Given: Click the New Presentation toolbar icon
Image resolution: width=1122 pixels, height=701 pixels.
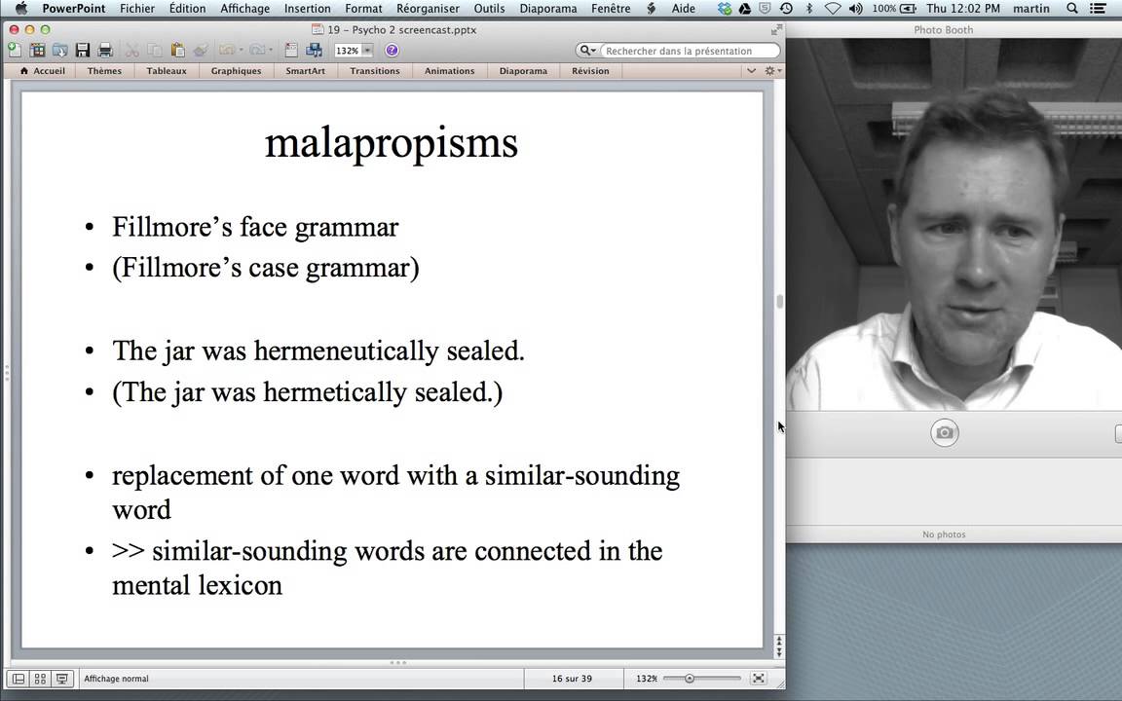Looking at the screenshot, I should click(x=14, y=50).
